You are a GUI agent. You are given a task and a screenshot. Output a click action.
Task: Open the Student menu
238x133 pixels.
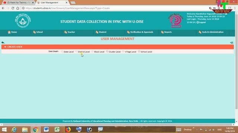click(101, 32)
